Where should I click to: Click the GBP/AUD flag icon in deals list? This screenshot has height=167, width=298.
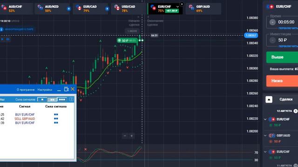(272, 135)
